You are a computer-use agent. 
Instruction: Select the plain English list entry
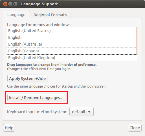[x=72, y=37]
